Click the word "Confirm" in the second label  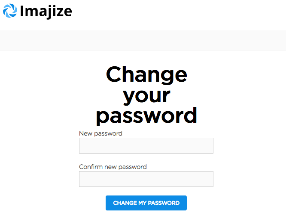91,167
